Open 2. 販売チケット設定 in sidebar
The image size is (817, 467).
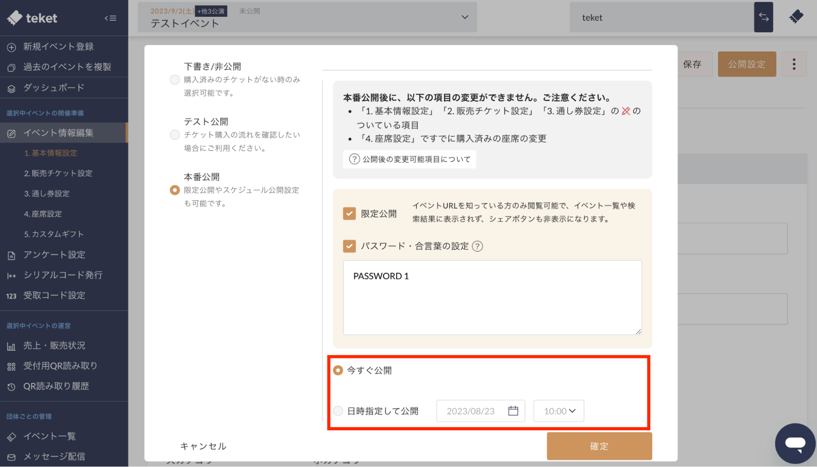pos(58,173)
